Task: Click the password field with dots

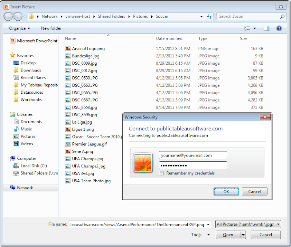Action: (x=193, y=165)
